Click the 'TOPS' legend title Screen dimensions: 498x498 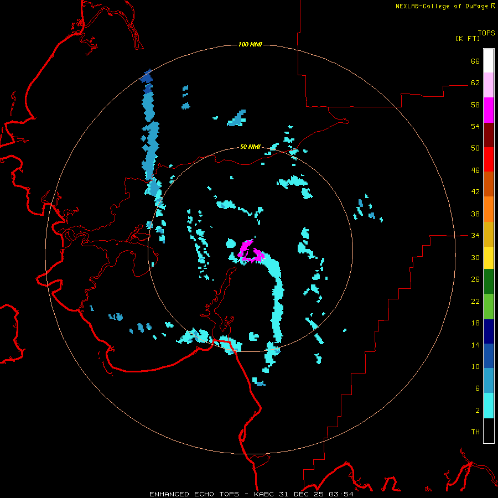[486, 33]
